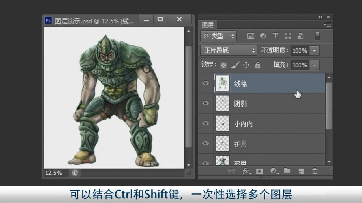Screen dimensions: 362x203
Task: Click the opacity 100% value field
Action: click(300, 51)
